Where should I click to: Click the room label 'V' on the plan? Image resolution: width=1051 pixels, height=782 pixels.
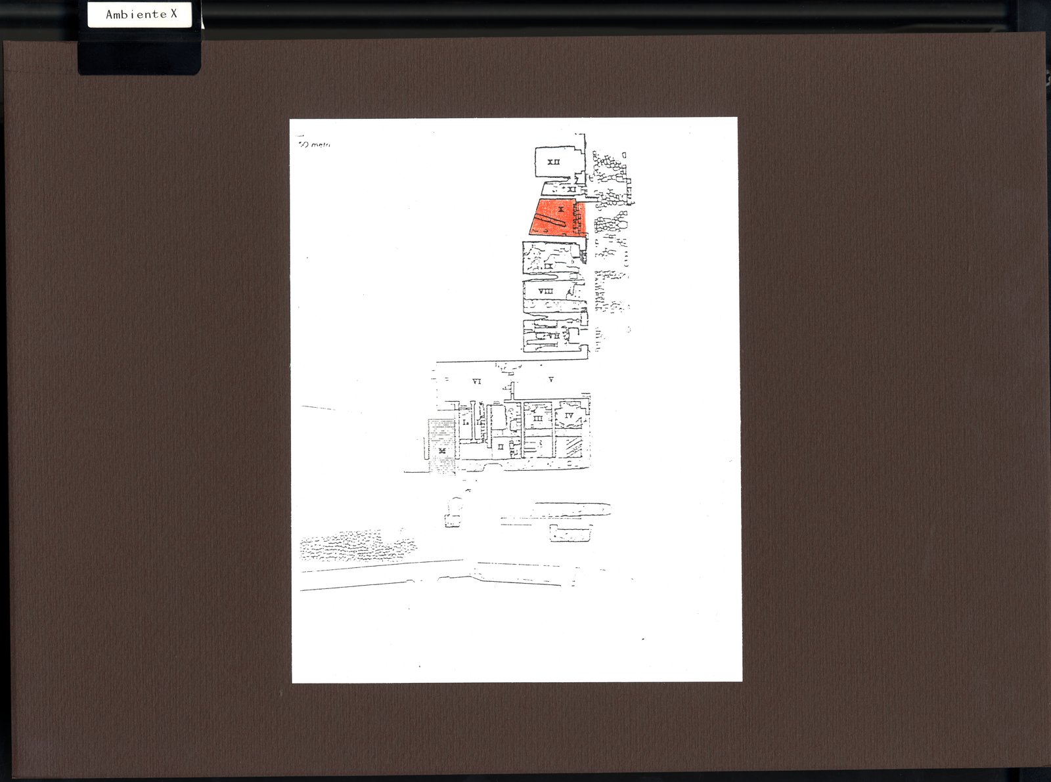point(550,380)
